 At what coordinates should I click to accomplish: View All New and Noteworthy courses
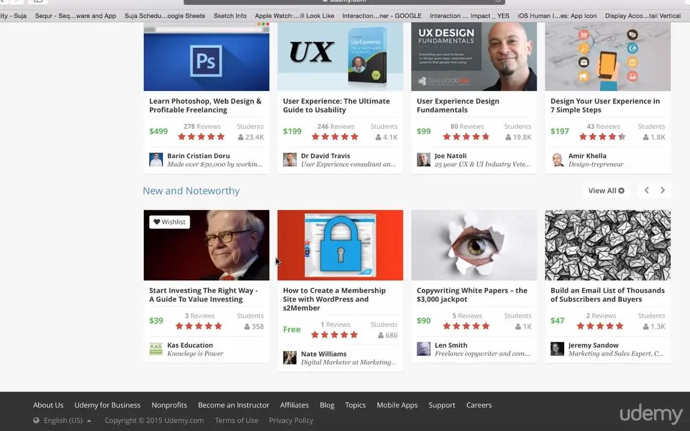pyautogui.click(x=606, y=190)
